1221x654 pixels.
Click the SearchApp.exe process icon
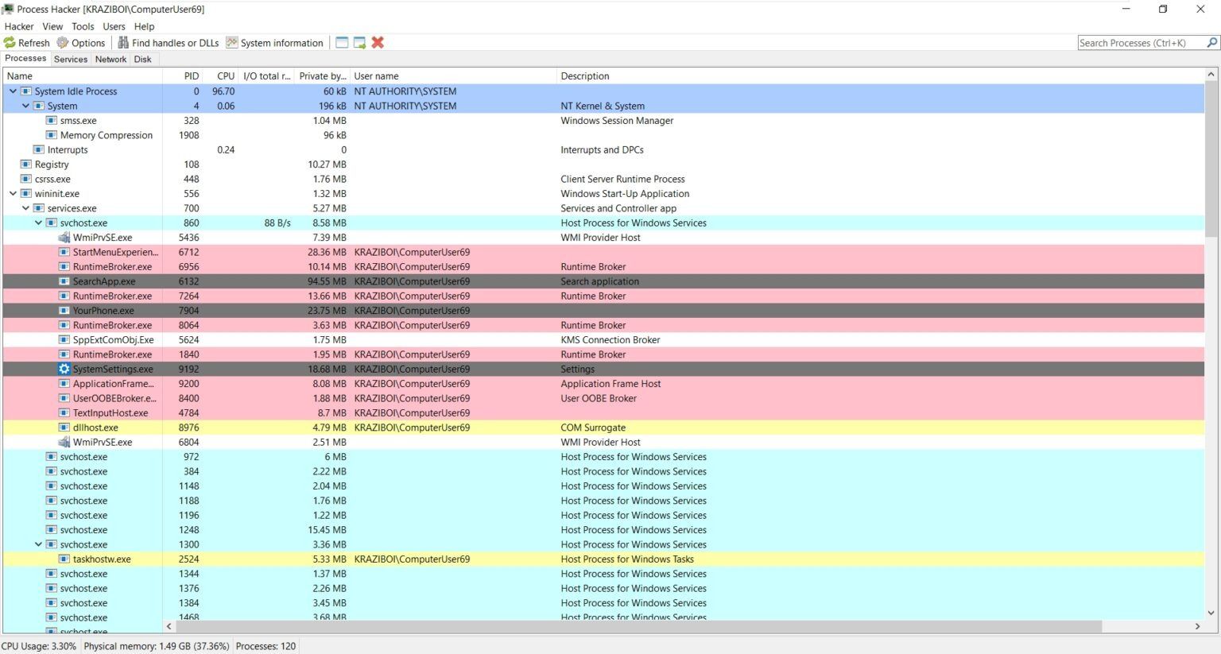pyautogui.click(x=64, y=281)
